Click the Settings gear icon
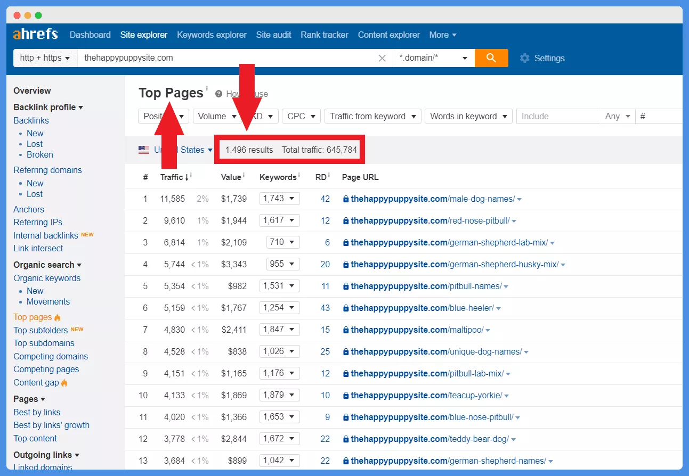Screen dimensions: 689x476 [x=525, y=58]
